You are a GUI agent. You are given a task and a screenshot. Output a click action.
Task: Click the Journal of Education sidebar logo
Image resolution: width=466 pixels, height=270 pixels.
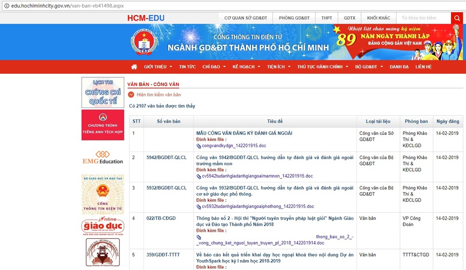(x=103, y=253)
